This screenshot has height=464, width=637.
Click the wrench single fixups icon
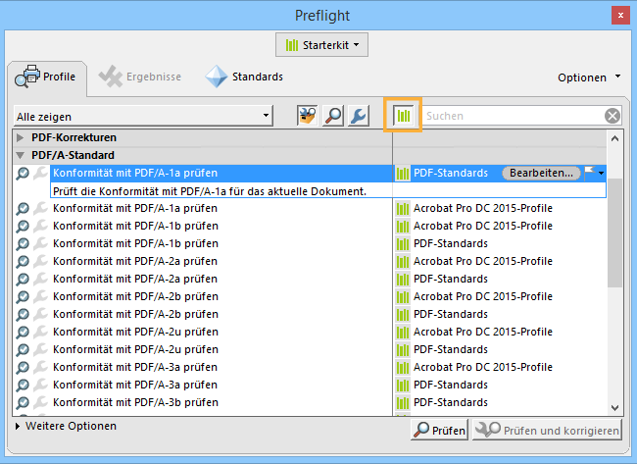click(359, 116)
